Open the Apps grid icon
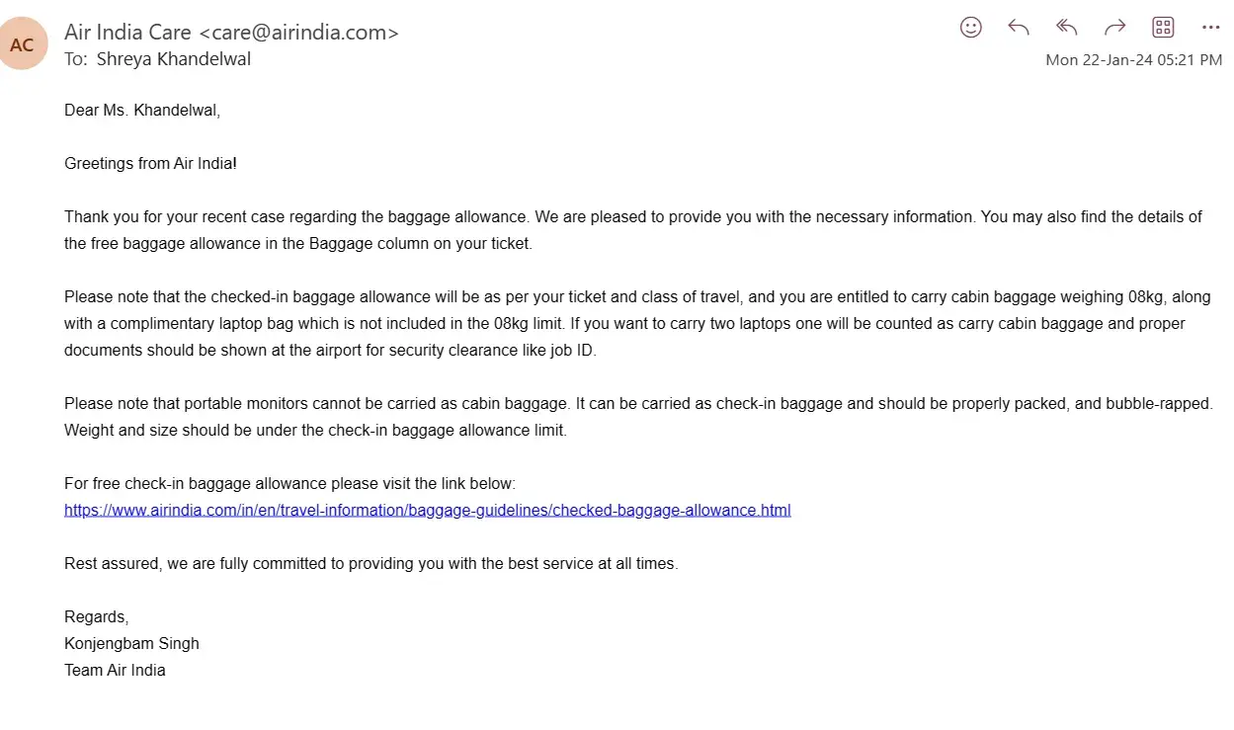 [x=1163, y=28]
